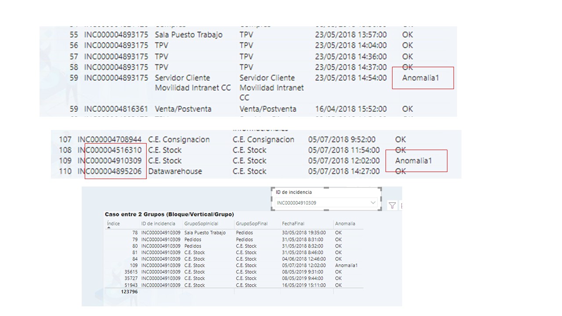Viewport: 562px width, 316px height.
Task: Click incident ID INC000004708944
Action: (x=110, y=140)
